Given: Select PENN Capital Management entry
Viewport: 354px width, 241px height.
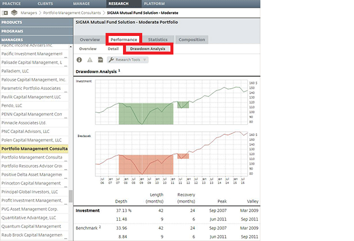Looking at the screenshot, I should [34, 114].
